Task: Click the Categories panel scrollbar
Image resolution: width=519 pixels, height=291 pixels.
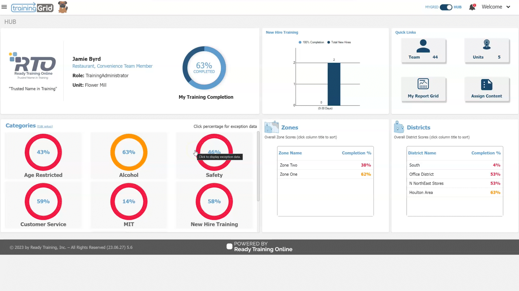Action: coord(258,166)
